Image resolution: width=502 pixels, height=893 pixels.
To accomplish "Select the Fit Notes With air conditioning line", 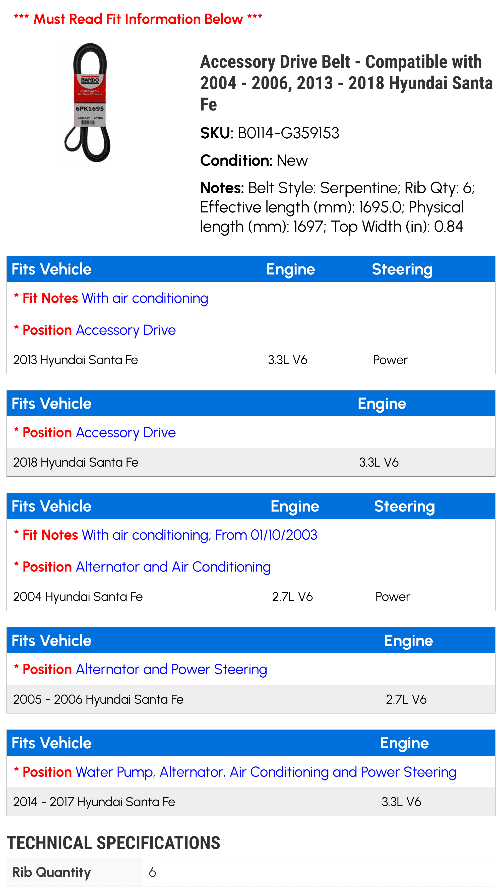I will click(x=111, y=298).
